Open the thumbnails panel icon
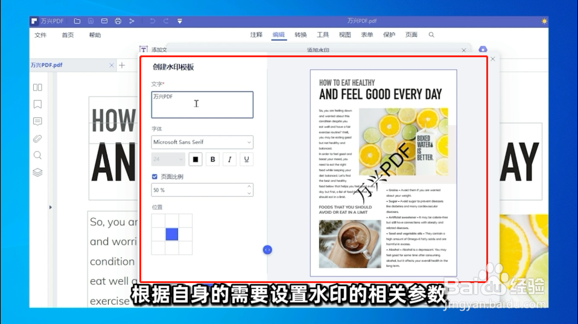 point(37,87)
